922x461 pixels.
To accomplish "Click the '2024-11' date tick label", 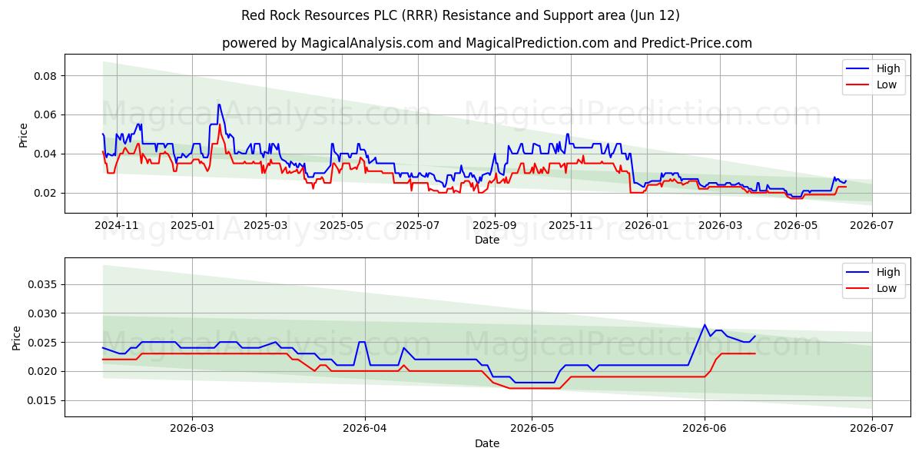I will pos(117,225).
